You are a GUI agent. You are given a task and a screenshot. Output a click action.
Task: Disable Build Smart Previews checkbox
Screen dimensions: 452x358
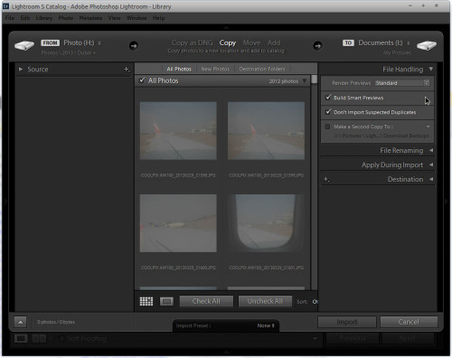(328, 98)
